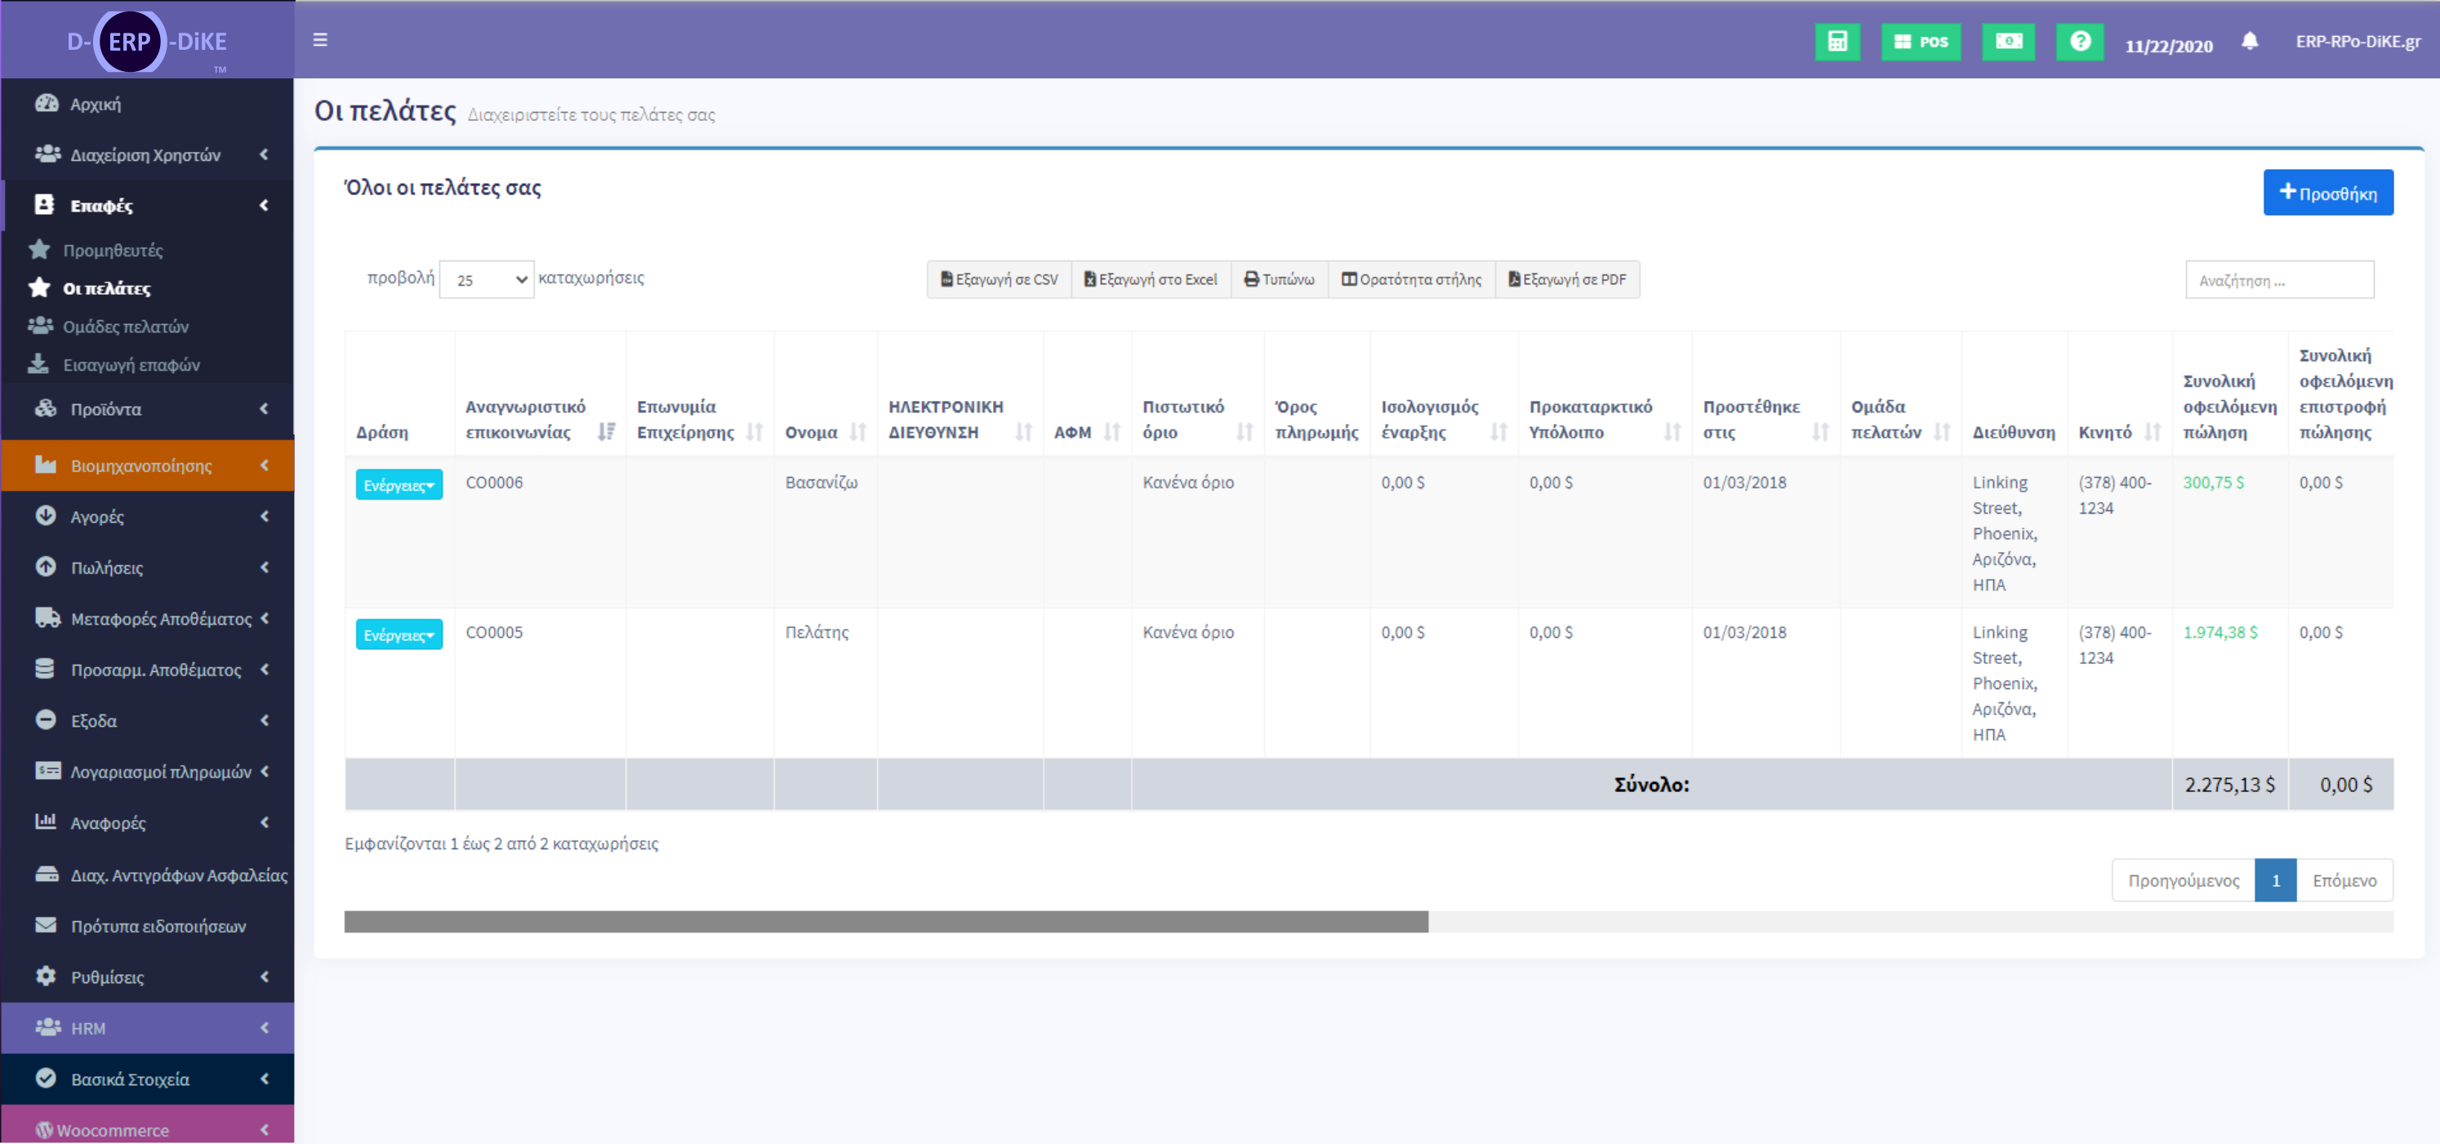Click the notifications bell icon
The width and height of the screenshot is (2440, 1144).
coord(2250,41)
